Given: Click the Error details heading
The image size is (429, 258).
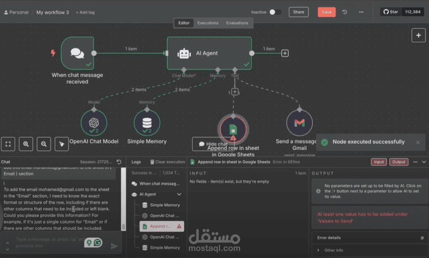Looking at the screenshot, I should [329, 237].
